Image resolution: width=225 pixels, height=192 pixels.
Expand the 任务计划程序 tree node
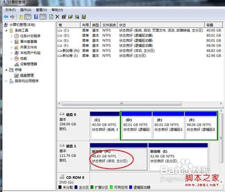tap(12, 36)
